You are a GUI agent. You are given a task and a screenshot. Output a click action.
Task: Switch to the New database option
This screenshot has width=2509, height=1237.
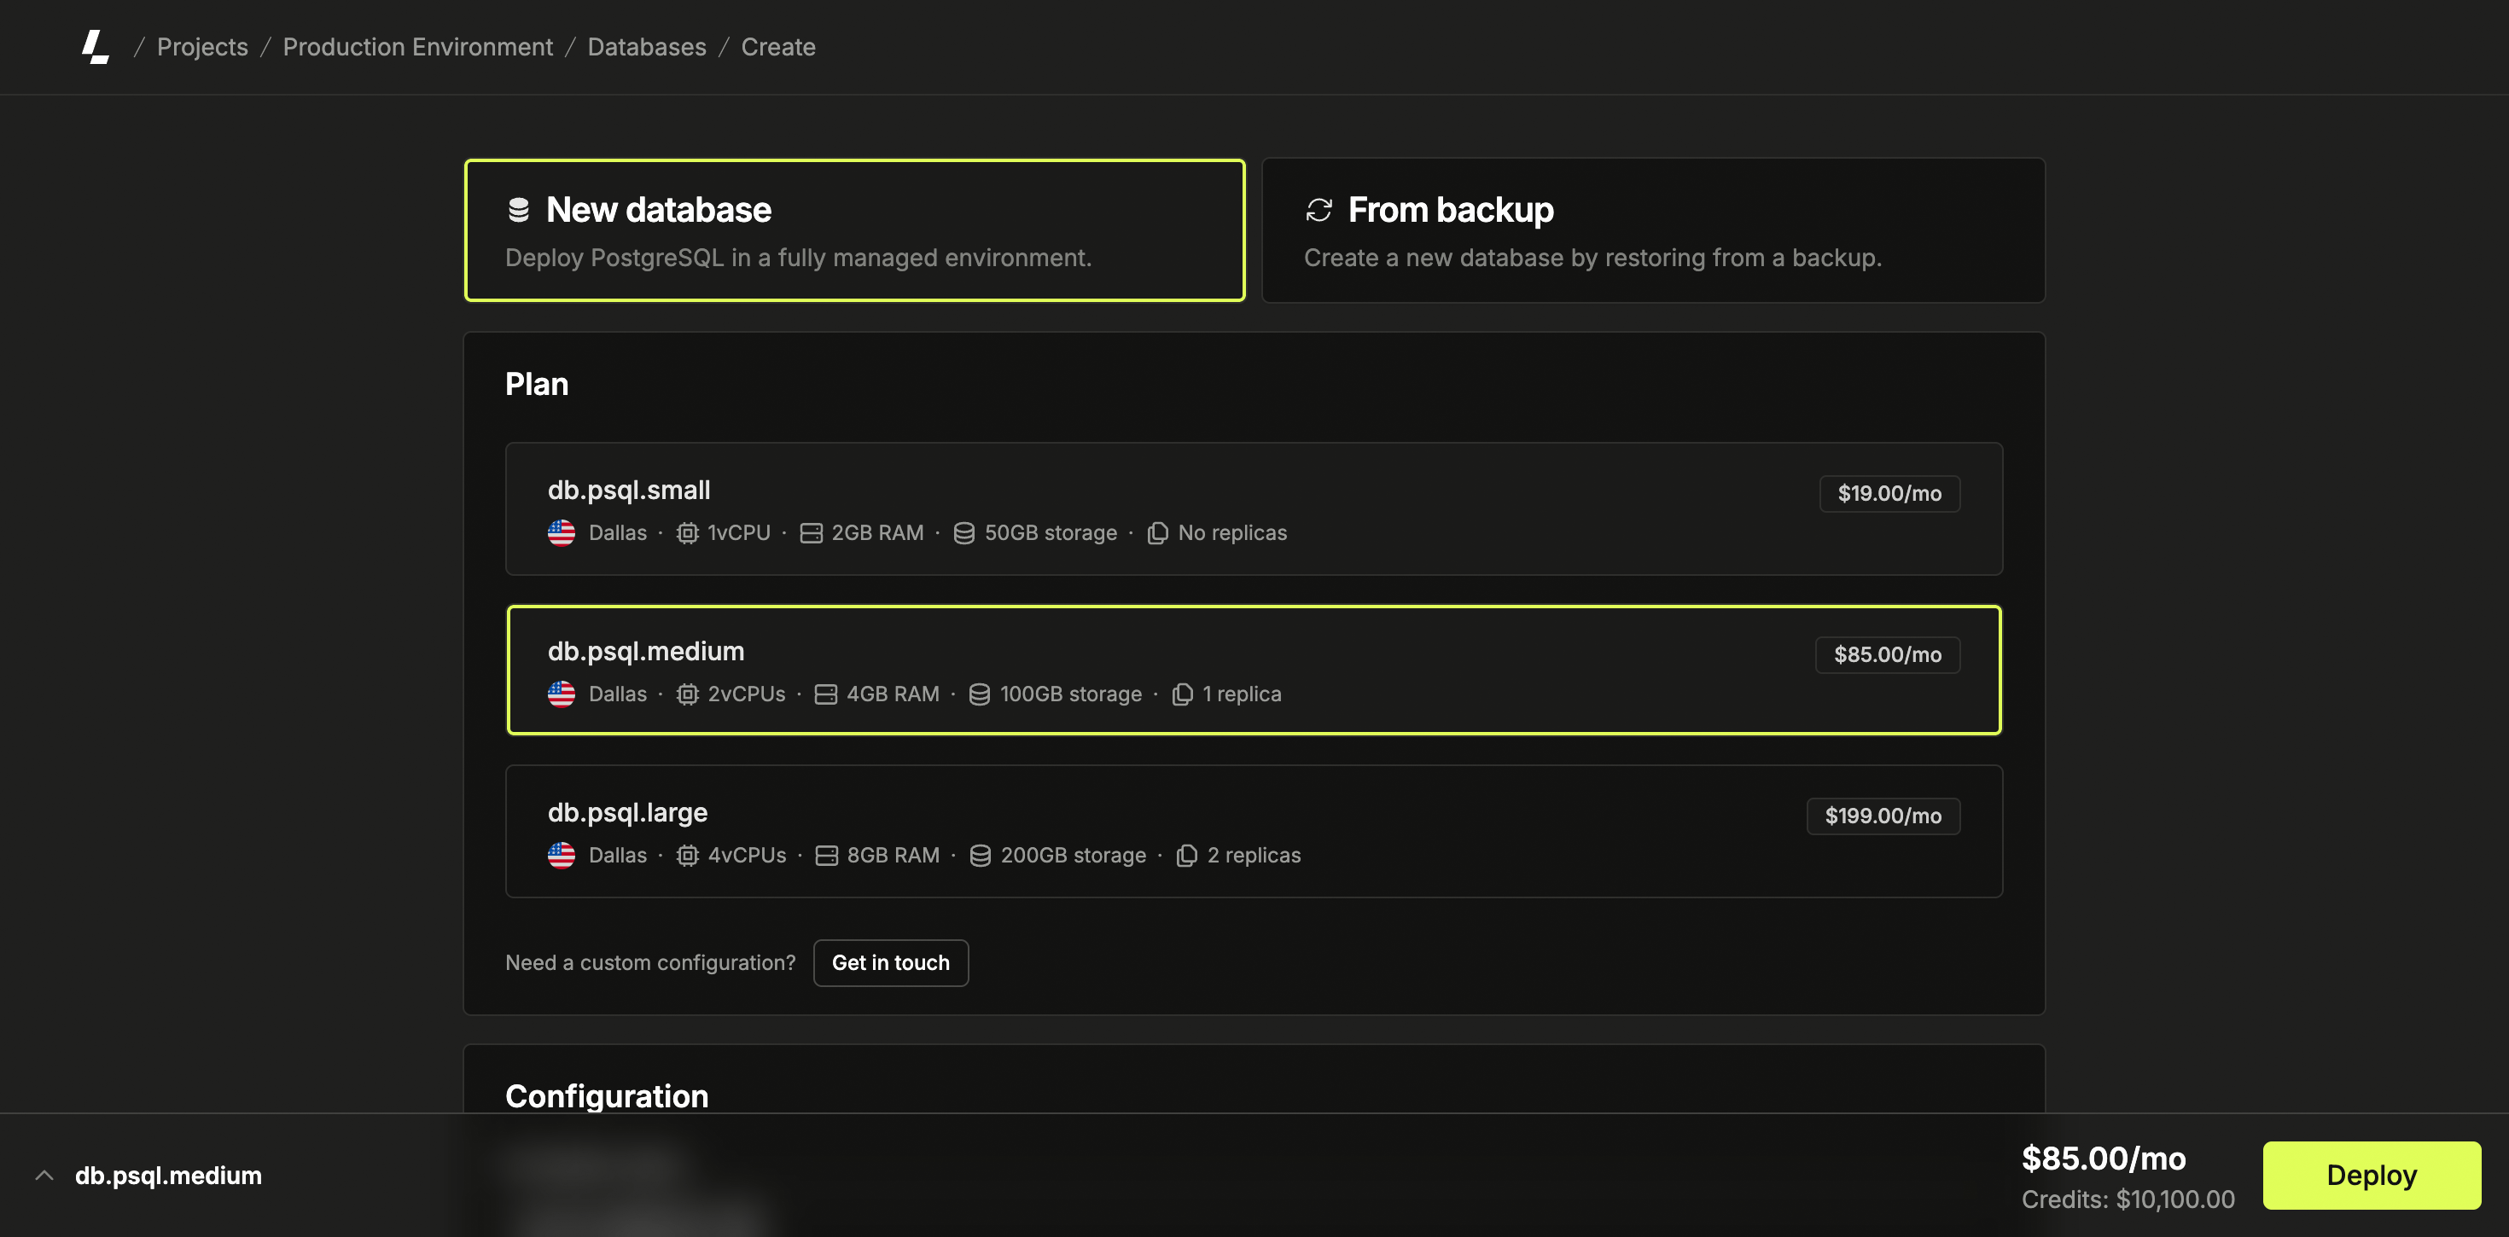pos(854,229)
